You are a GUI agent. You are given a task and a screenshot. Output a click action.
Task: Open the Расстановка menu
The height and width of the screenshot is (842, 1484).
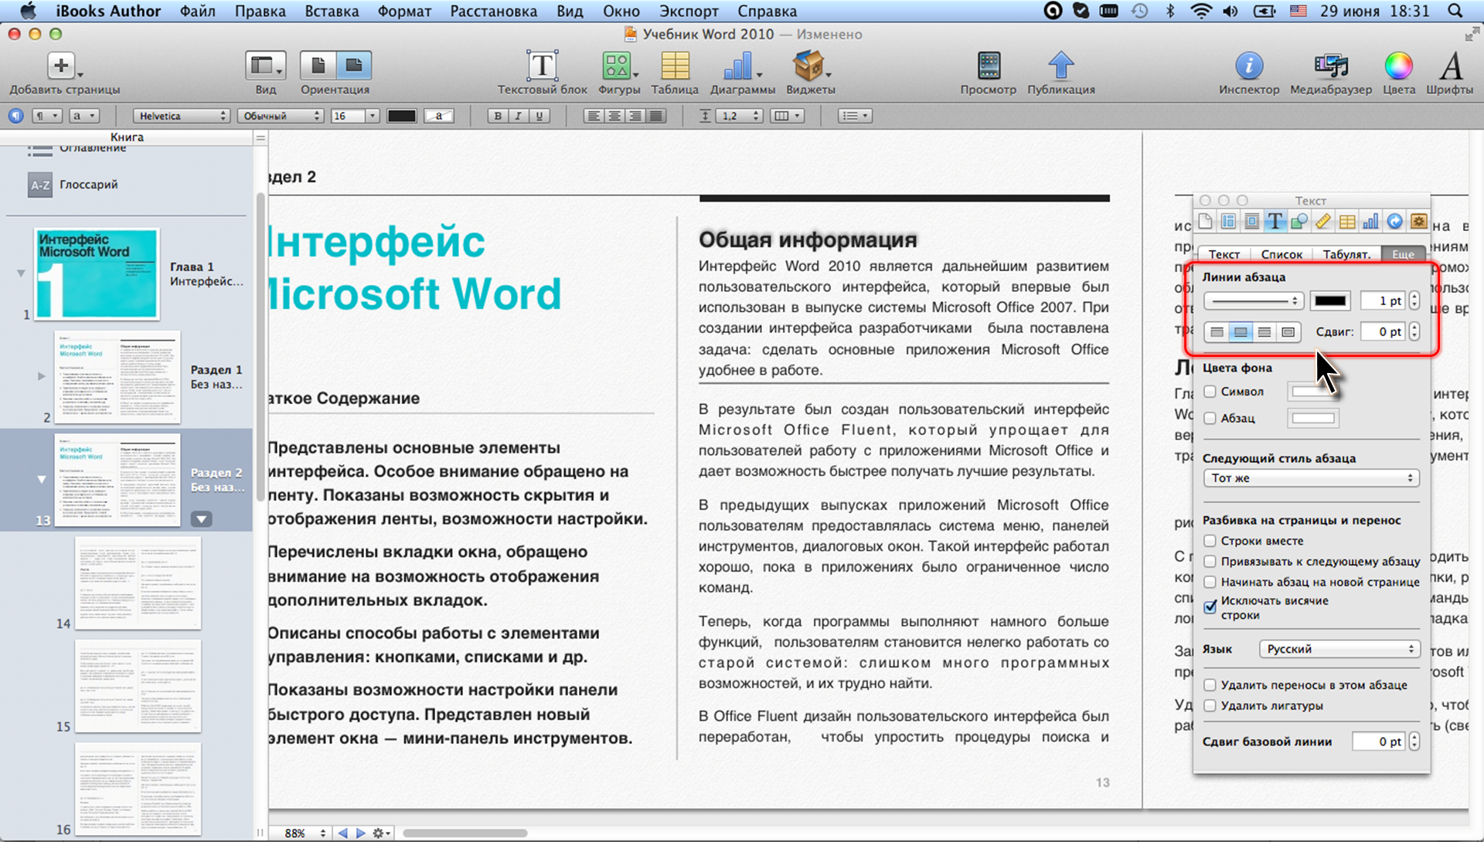click(493, 11)
